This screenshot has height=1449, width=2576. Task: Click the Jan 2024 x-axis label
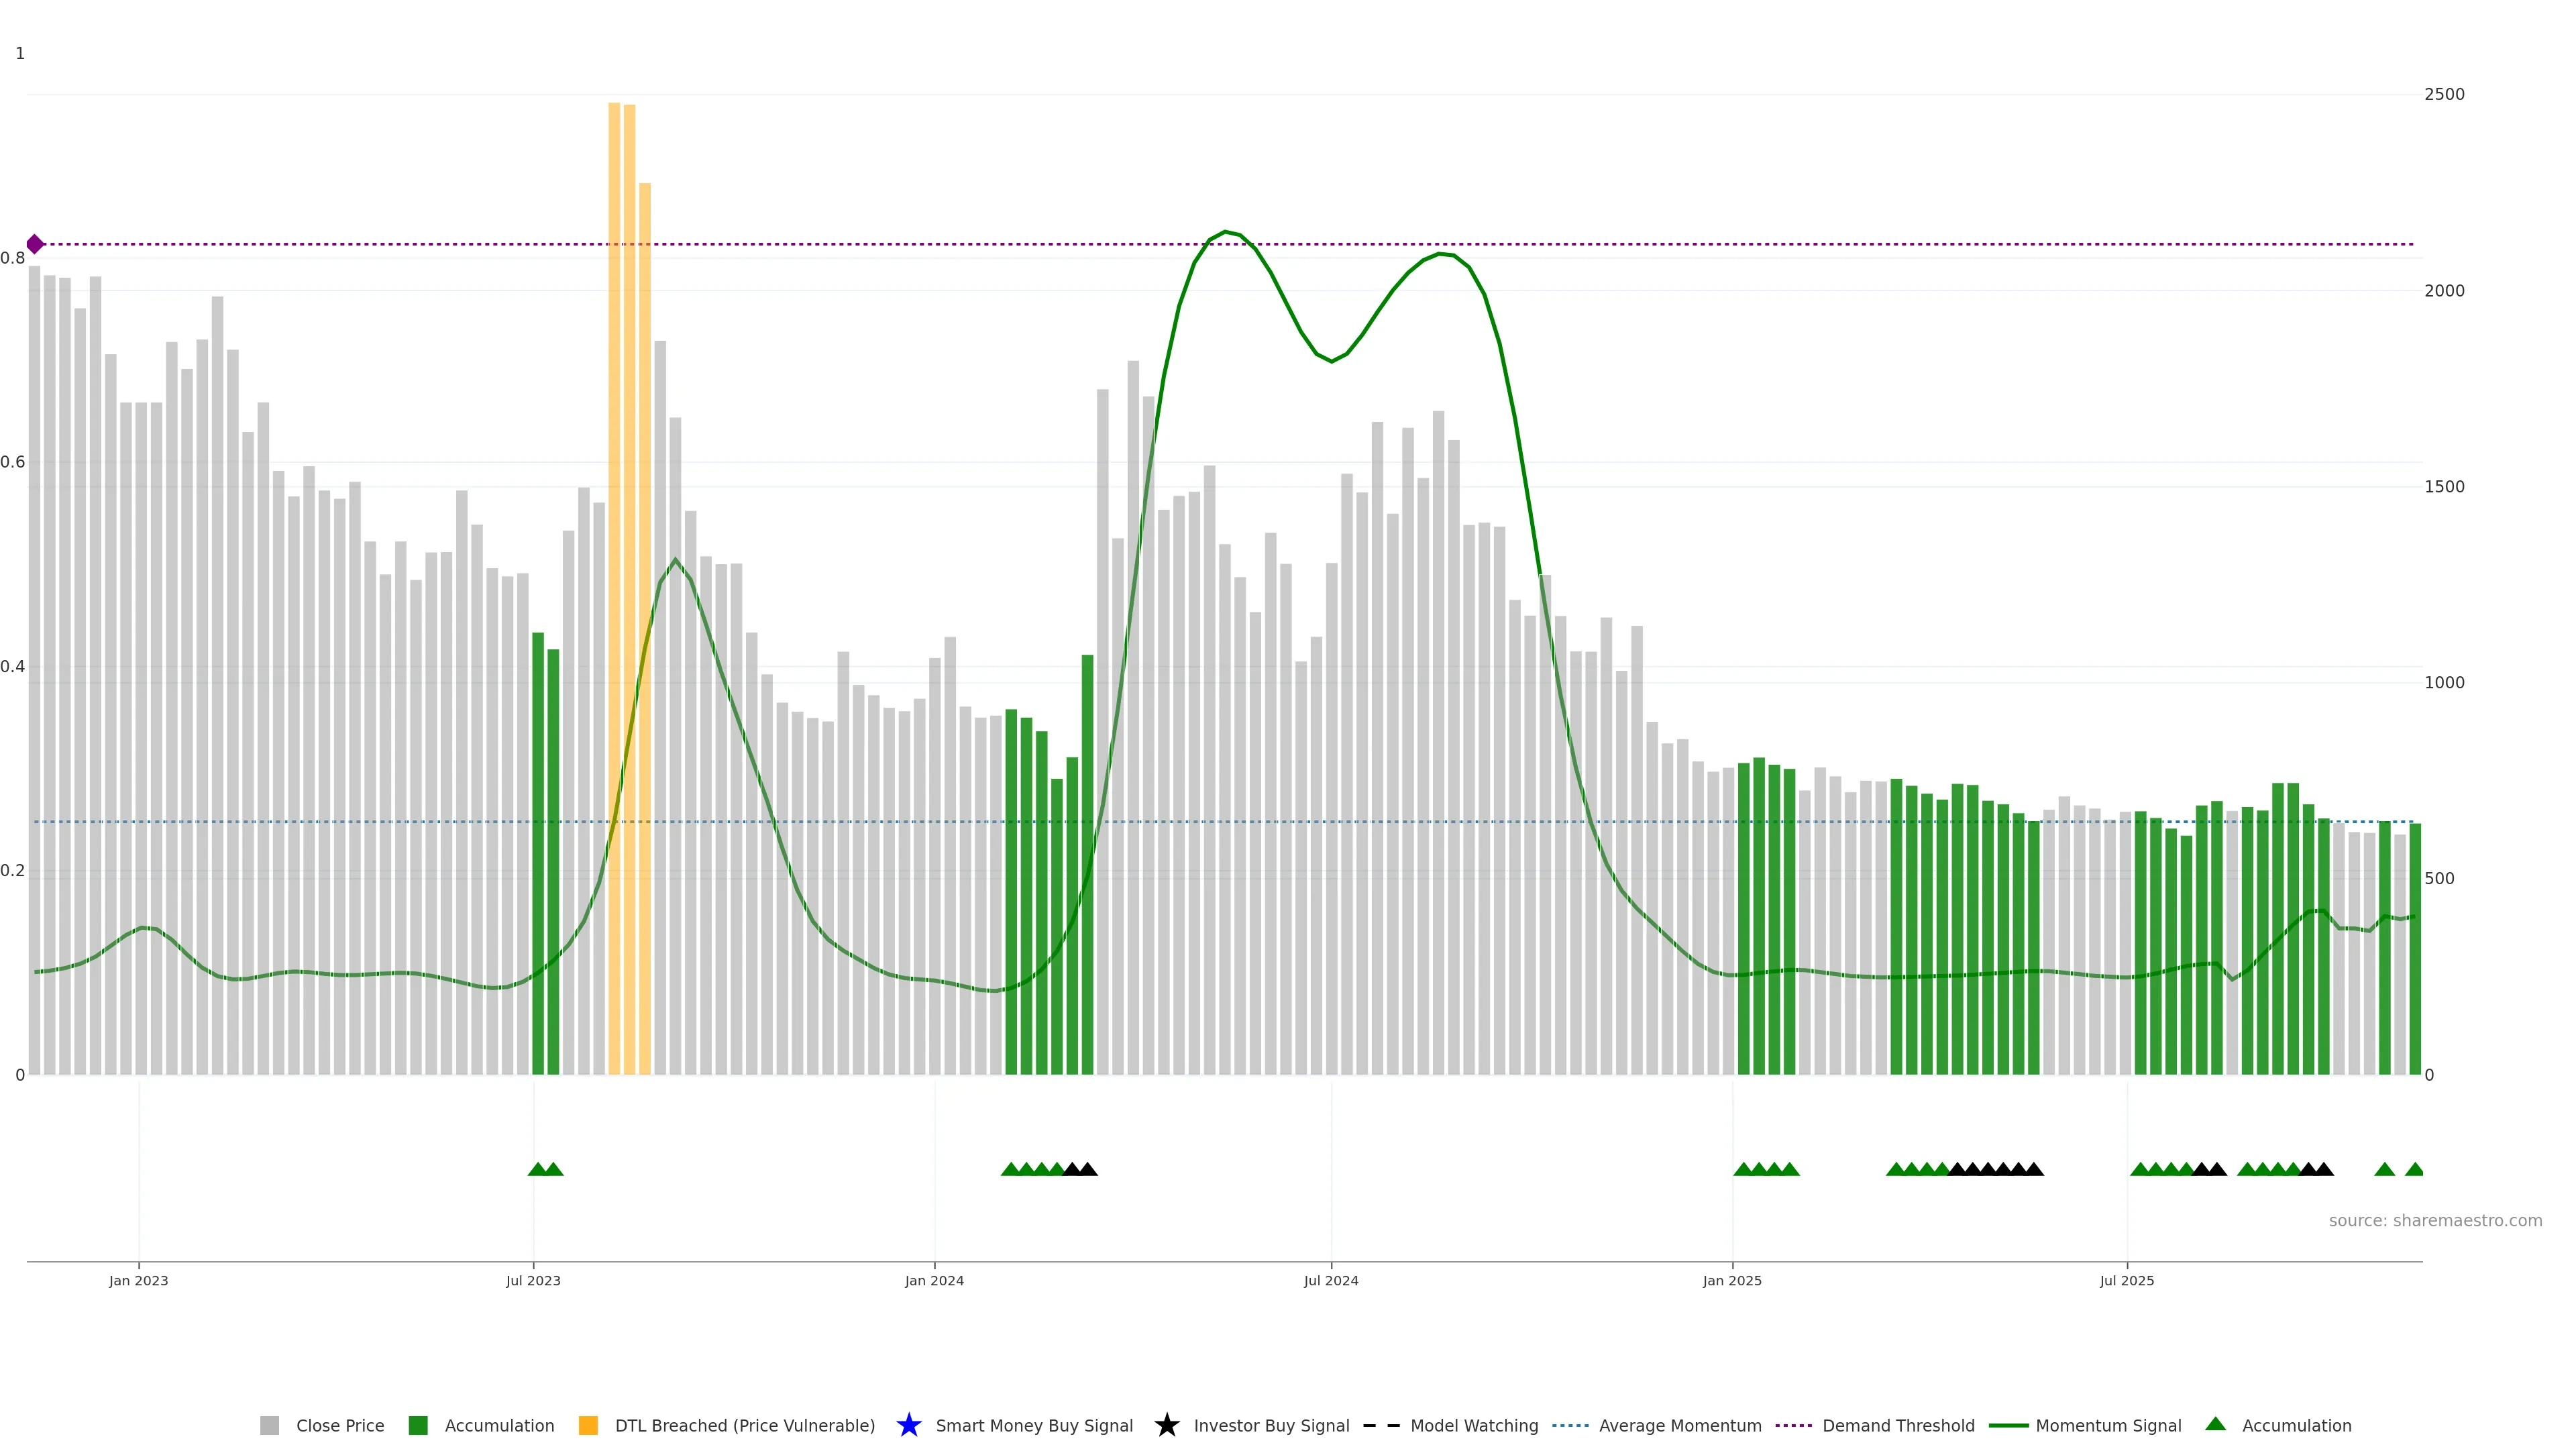(x=934, y=1280)
